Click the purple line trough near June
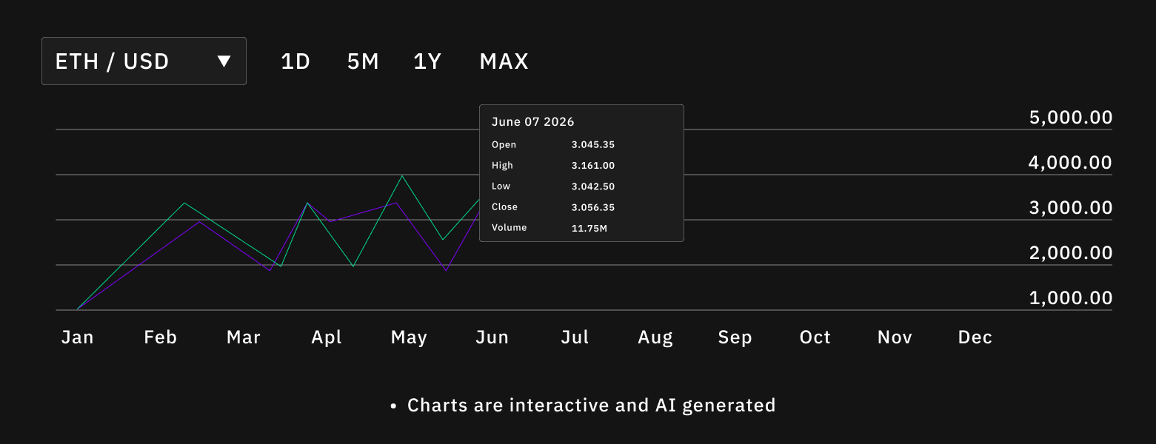The width and height of the screenshot is (1156, 444). (x=444, y=270)
